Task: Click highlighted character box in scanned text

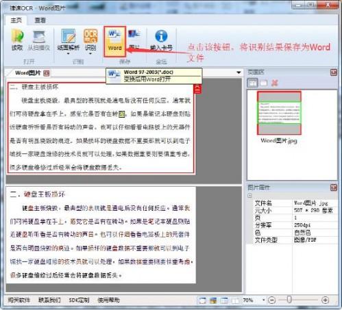Action: [x=122, y=114]
